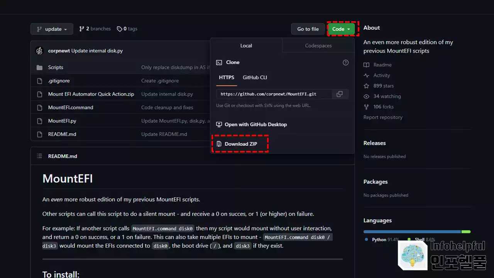
Task: Open the Code cleanup and fixes commit
Action: pyautogui.click(x=167, y=108)
